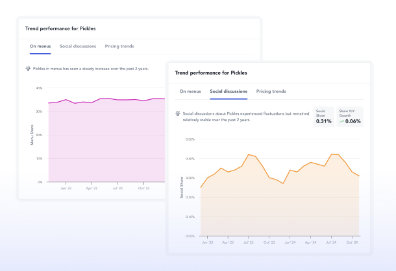Click the 0.40% axis label on social chart
396x271 pixels.
(190, 159)
